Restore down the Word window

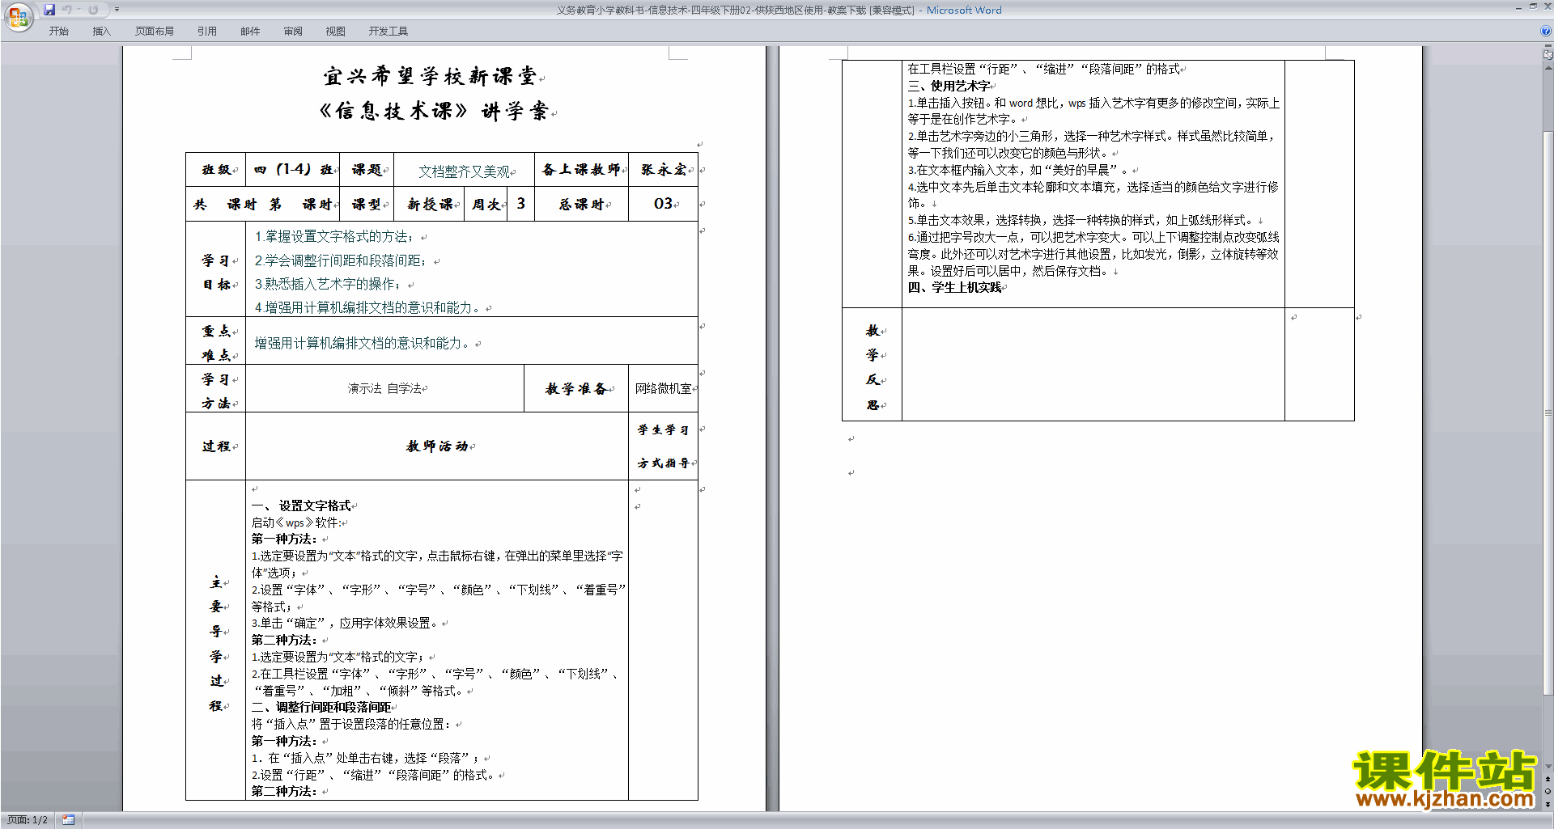coord(1533,6)
